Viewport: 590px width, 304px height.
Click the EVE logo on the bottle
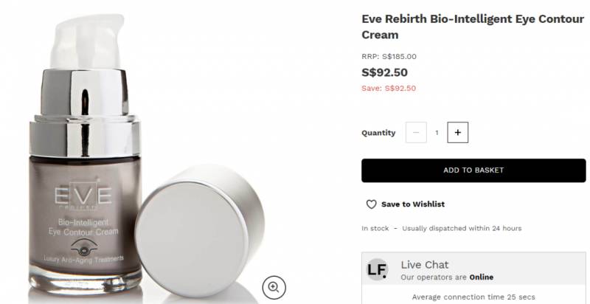[x=83, y=196]
